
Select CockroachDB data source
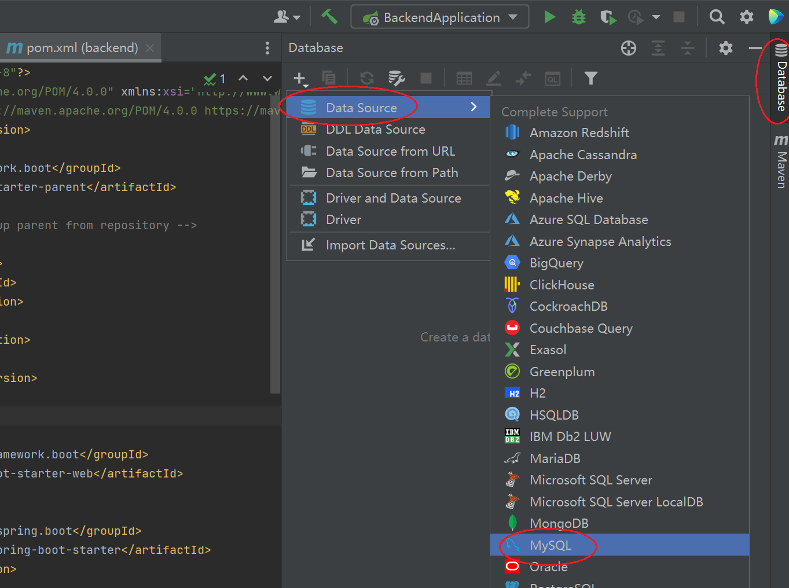[619, 306]
